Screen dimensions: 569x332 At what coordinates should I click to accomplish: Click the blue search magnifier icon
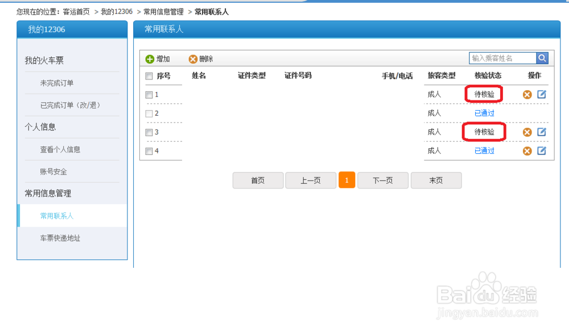542,58
